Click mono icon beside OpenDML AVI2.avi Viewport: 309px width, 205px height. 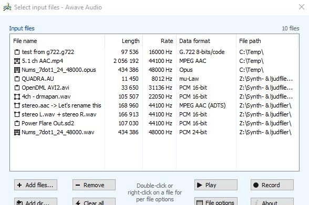pos(17,88)
